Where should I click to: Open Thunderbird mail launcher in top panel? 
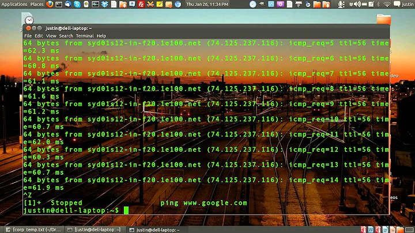click(68, 4)
